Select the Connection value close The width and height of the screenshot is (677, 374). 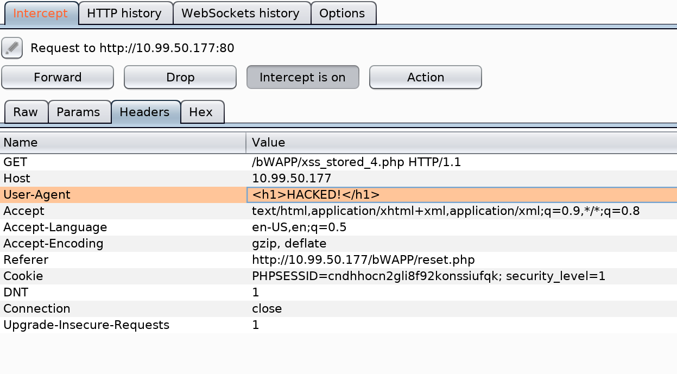(x=461, y=308)
